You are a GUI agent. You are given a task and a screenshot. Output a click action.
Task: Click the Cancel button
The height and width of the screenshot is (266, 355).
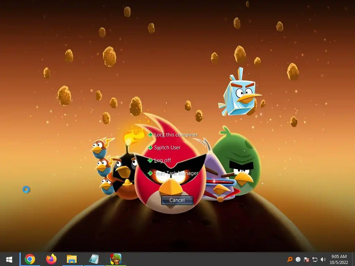(x=177, y=200)
